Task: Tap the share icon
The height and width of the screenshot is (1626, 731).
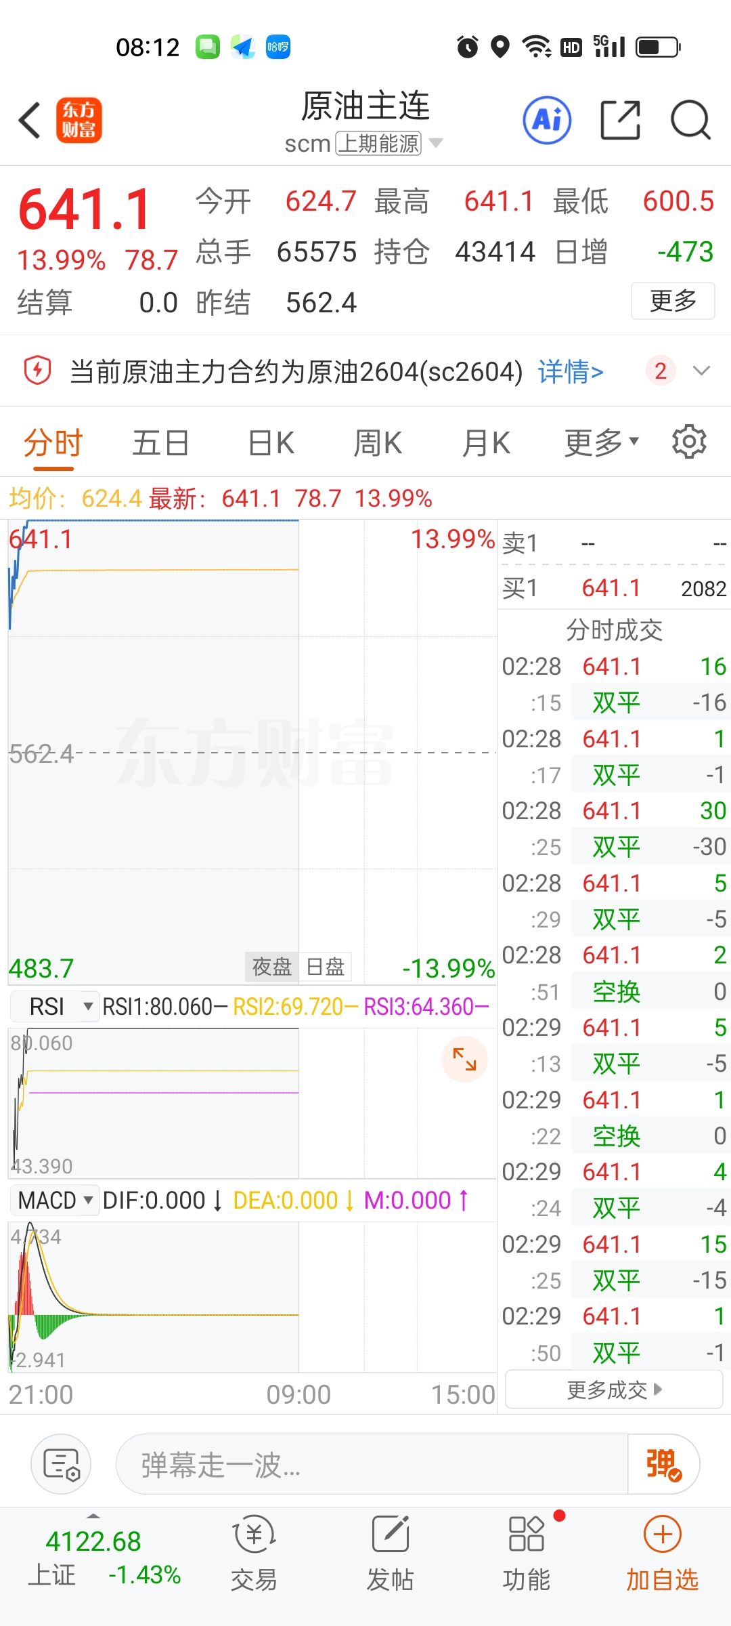Action: pos(620,121)
